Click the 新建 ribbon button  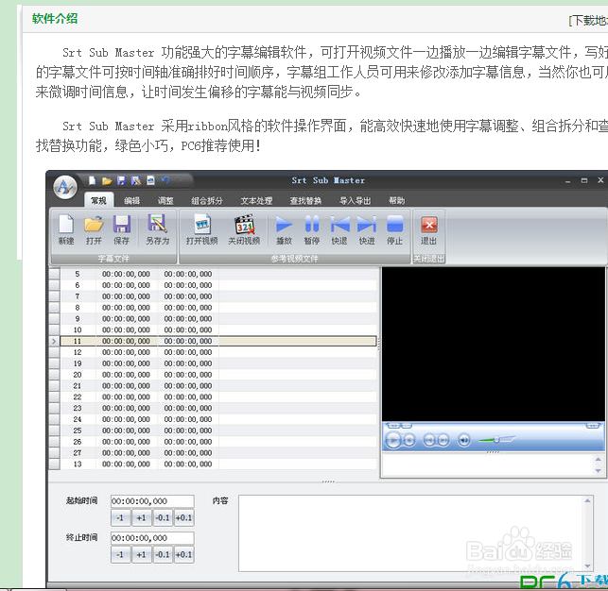coord(66,229)
